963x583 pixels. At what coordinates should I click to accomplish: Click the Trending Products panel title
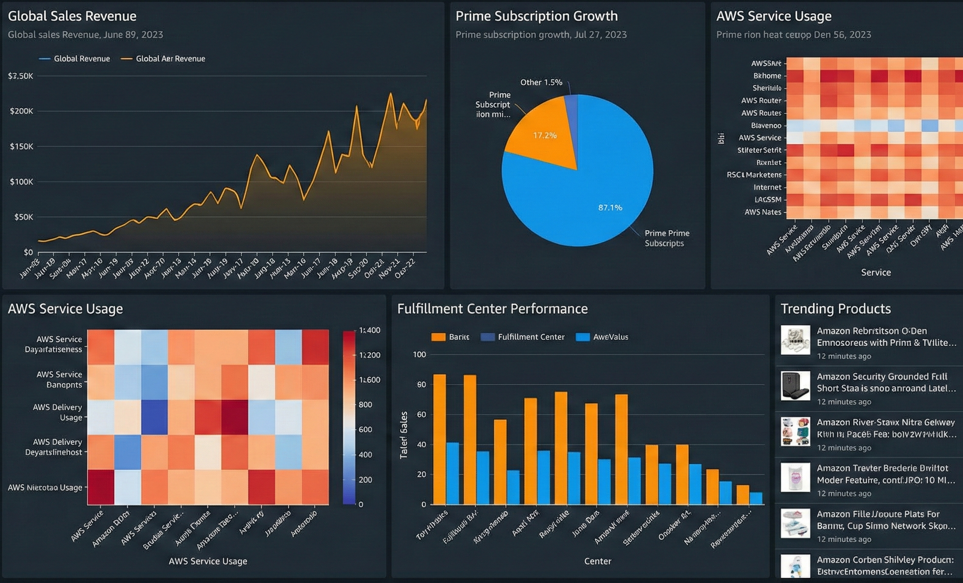(835, 308)
